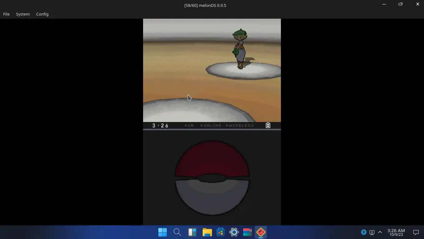Open Microsoft Store from the taskbar
Image resolution: width=424 pixels, height=239 pixels.
[x=221, y=232]
